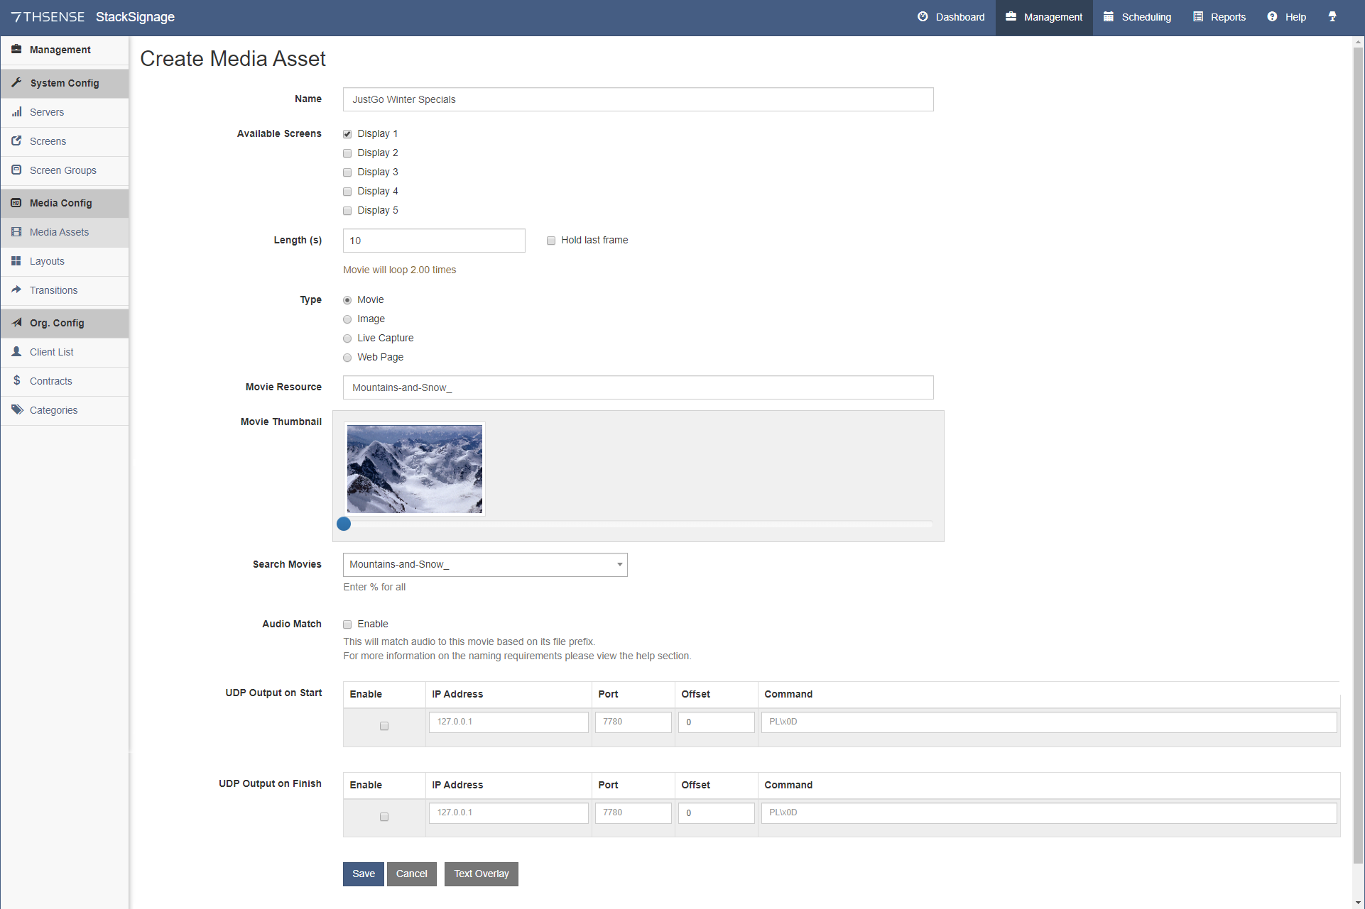The image size is (1365, 909).
Task: Go to Media Assets in sidebar
Action: point(65,232)
